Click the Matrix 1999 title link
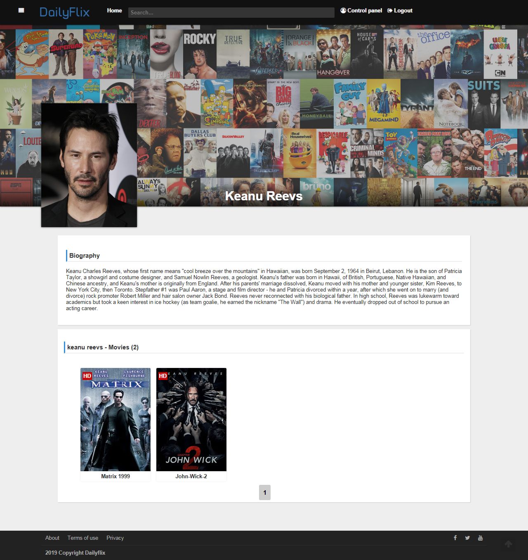The width and height of the screenshot is (528, 560). pyautogui.click(x=115, y=476)
